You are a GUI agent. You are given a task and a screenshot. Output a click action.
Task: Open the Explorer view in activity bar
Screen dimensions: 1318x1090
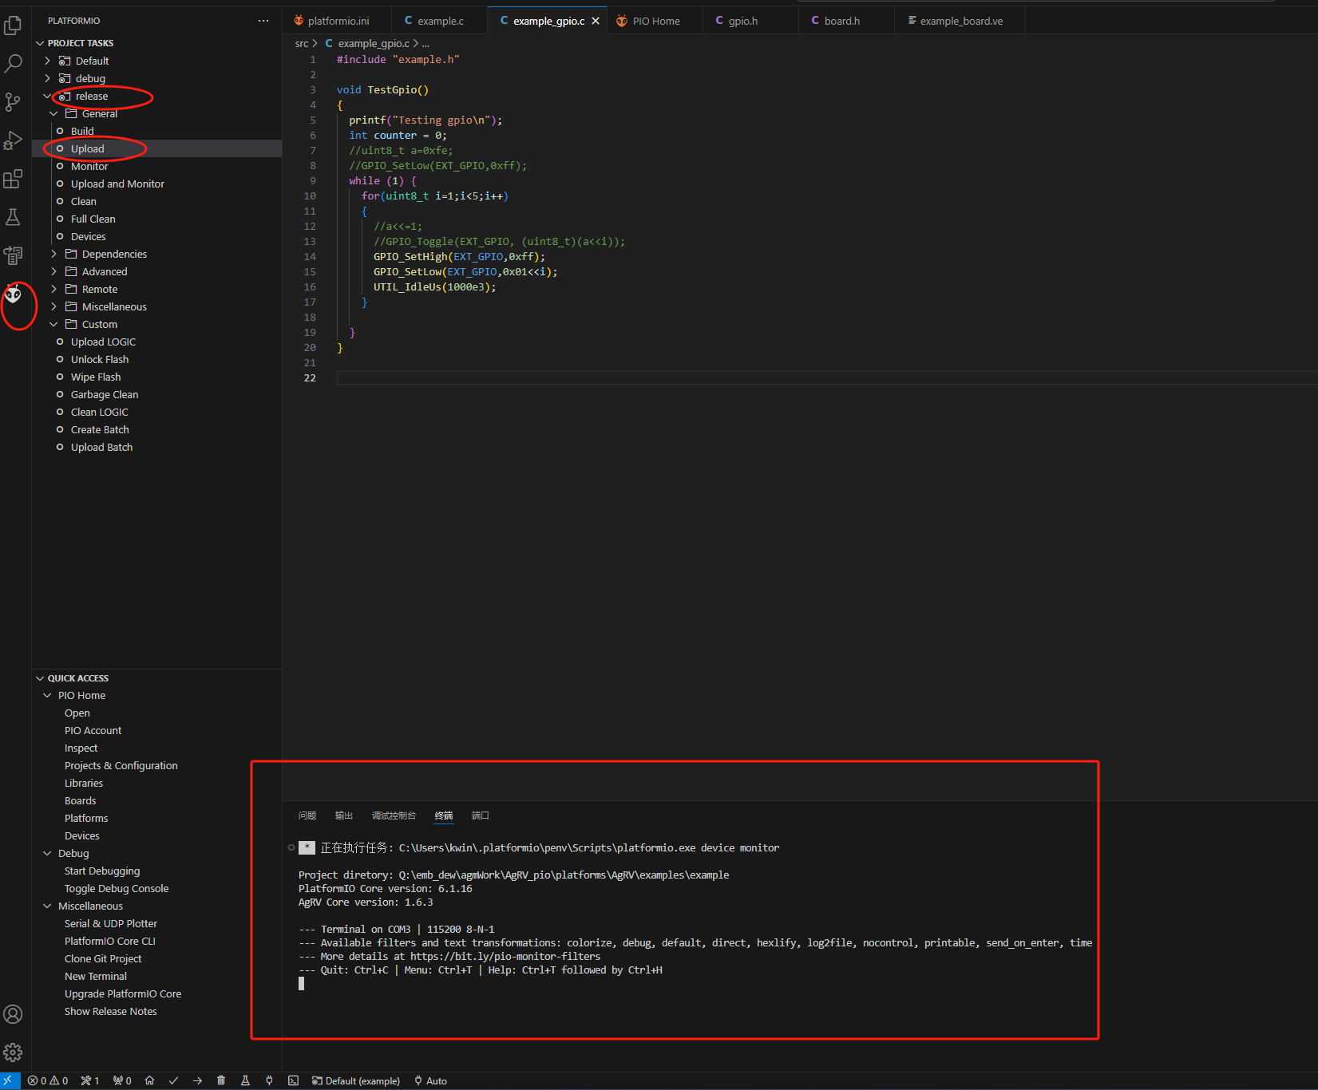13,26
